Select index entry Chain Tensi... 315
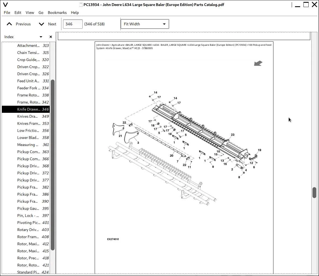The height and width of the screenshot is (276, 319). (x=26, y=53)
